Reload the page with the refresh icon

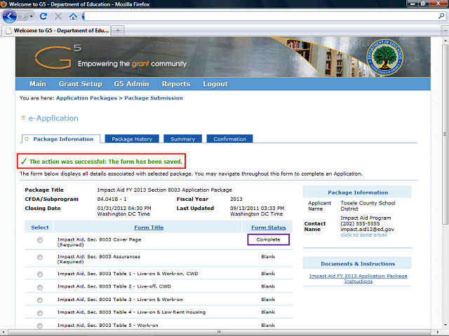click(x=43, y=16)
